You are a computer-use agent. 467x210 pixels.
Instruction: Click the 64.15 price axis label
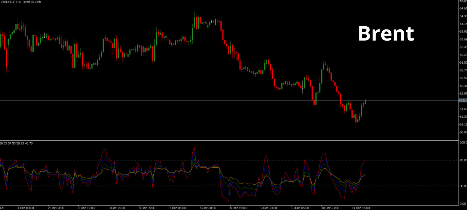point(463,24)
